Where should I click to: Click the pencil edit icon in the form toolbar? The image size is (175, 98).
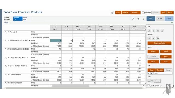point(133,19)
